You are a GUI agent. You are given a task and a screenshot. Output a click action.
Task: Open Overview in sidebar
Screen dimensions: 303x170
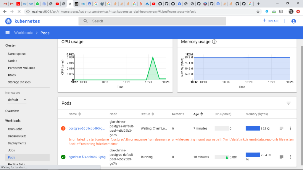click(x=12, y=111)
